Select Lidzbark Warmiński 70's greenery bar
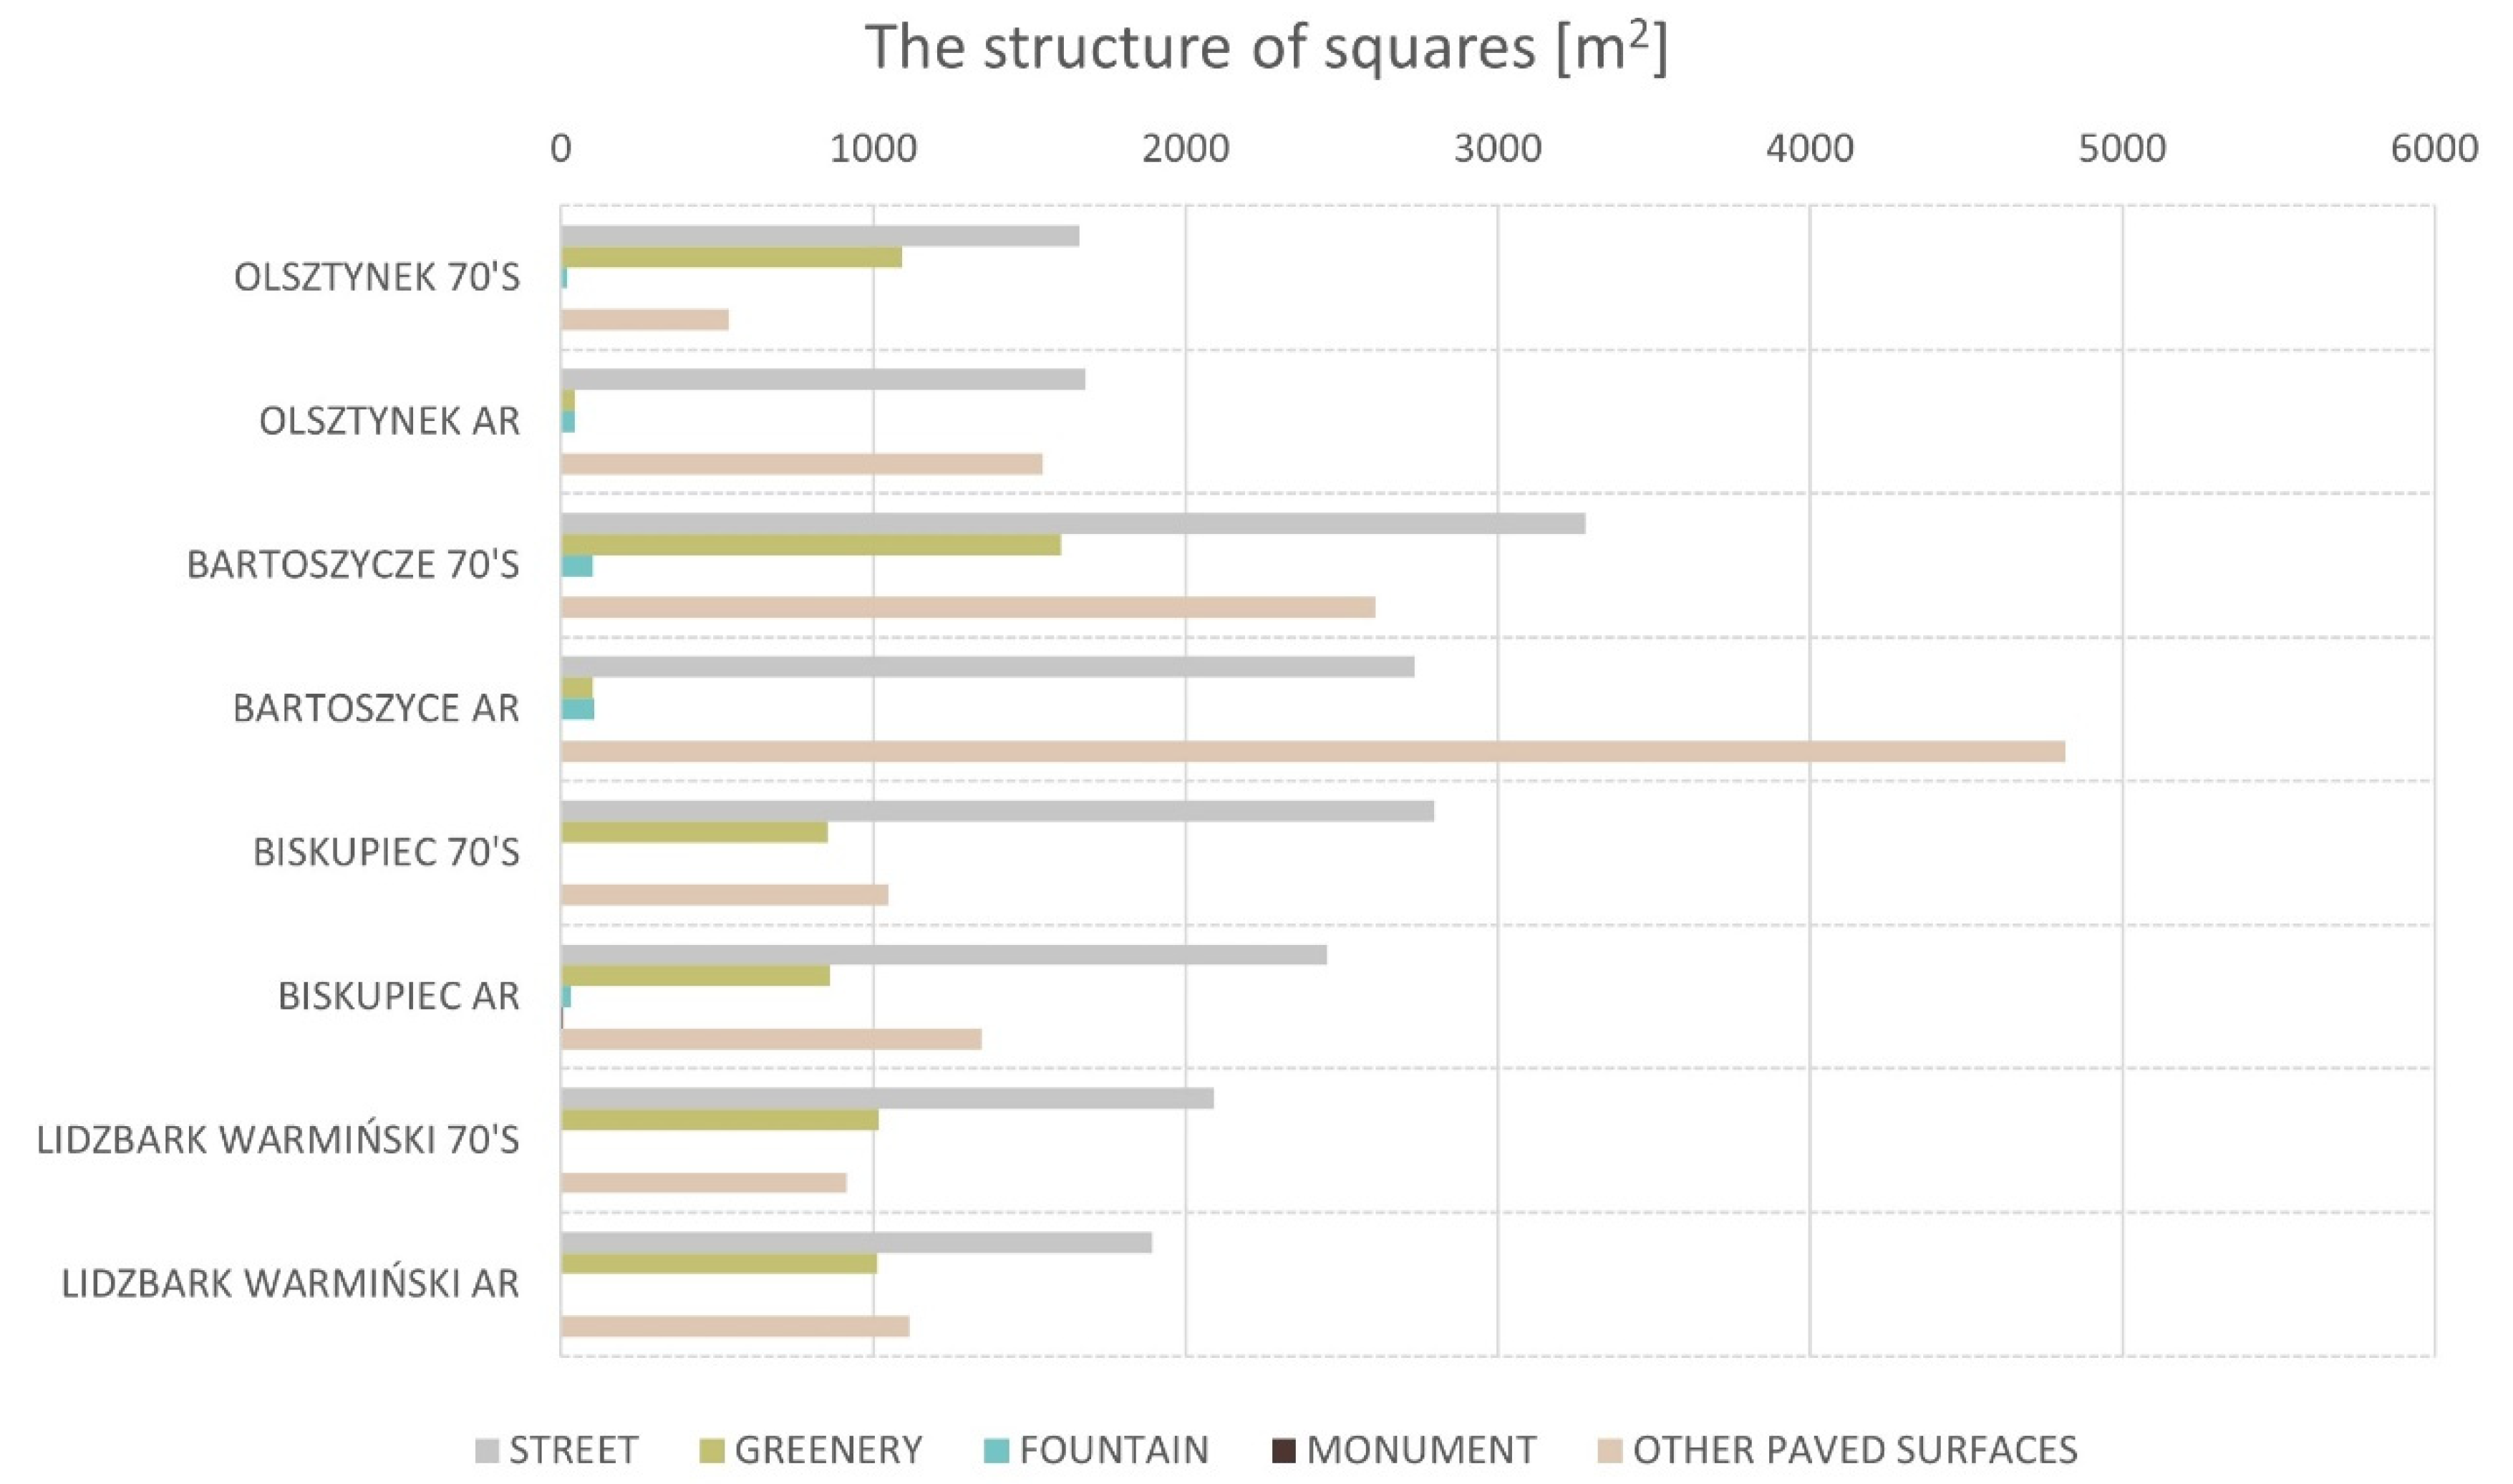The image size is (2513, 1484). click(x=719, y=1119)
